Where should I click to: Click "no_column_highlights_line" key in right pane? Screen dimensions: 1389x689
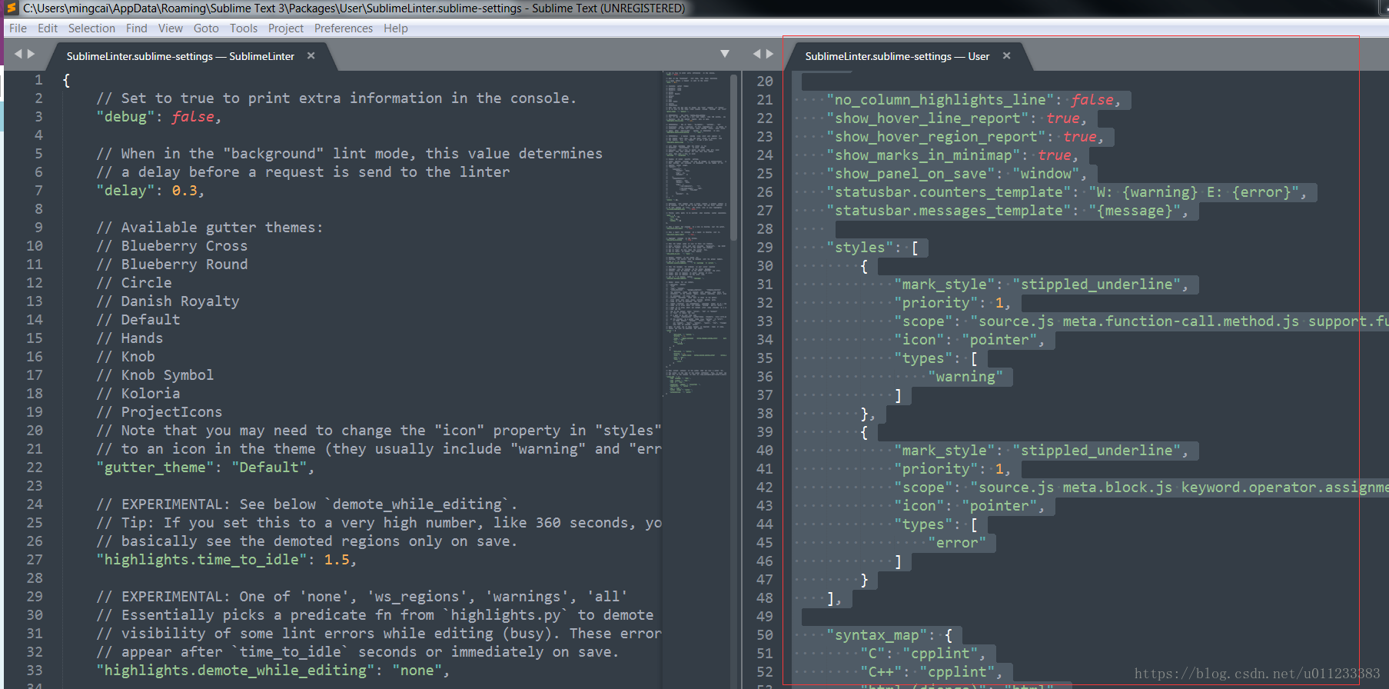pos(940,100)
